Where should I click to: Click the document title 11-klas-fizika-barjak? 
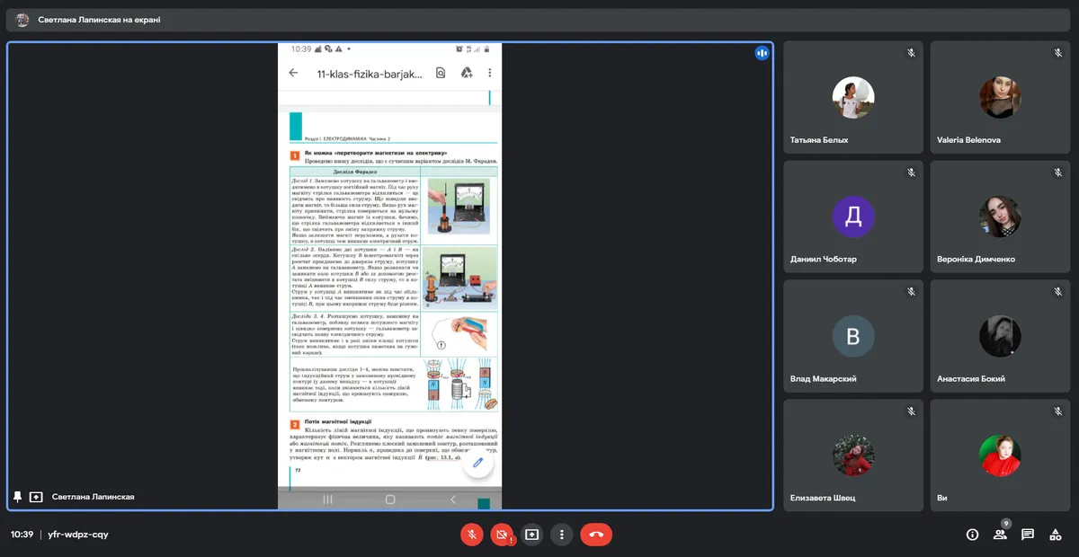(x=370, y=74)
